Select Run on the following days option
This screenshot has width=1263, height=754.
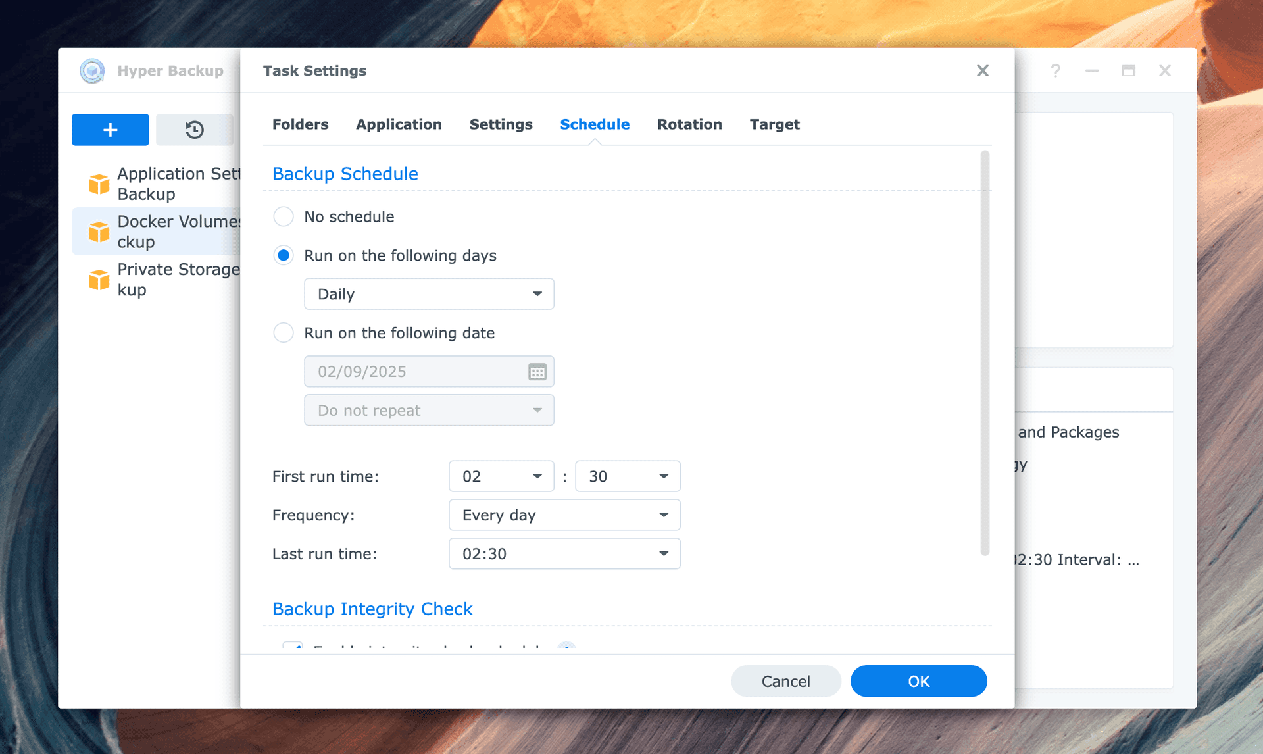click(284, 255)
